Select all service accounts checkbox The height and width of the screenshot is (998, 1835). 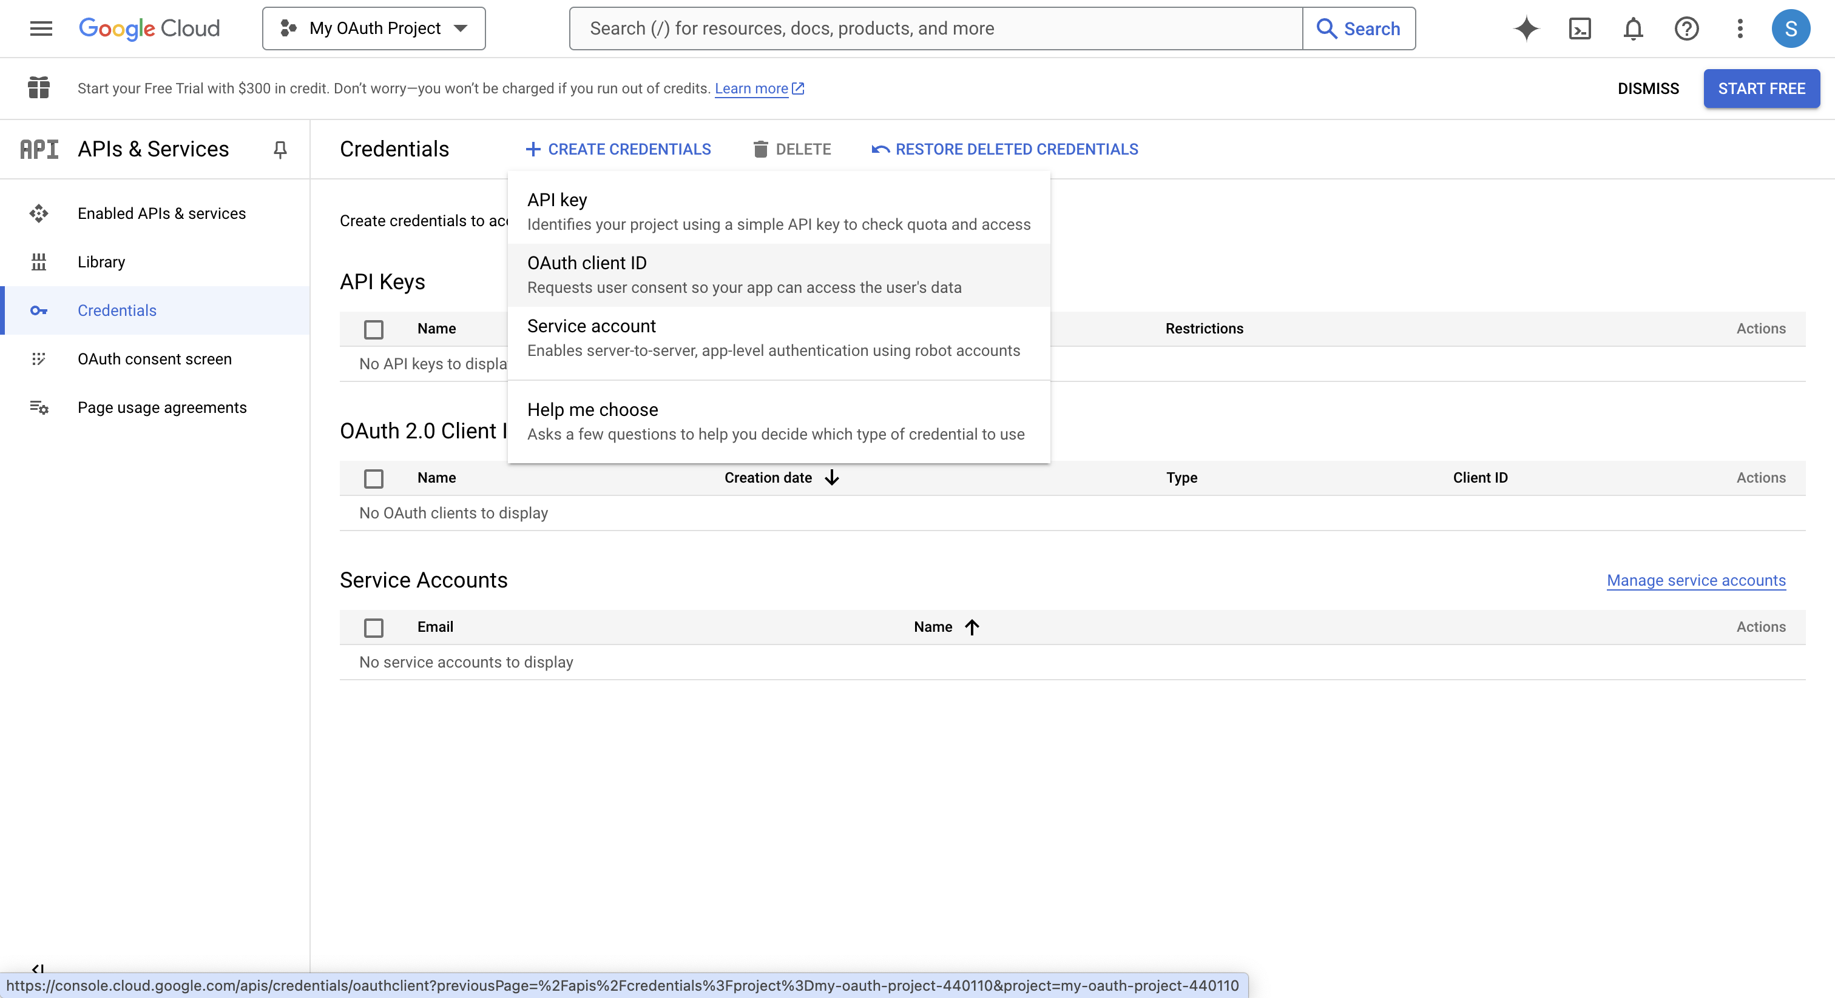coord(373,627)
